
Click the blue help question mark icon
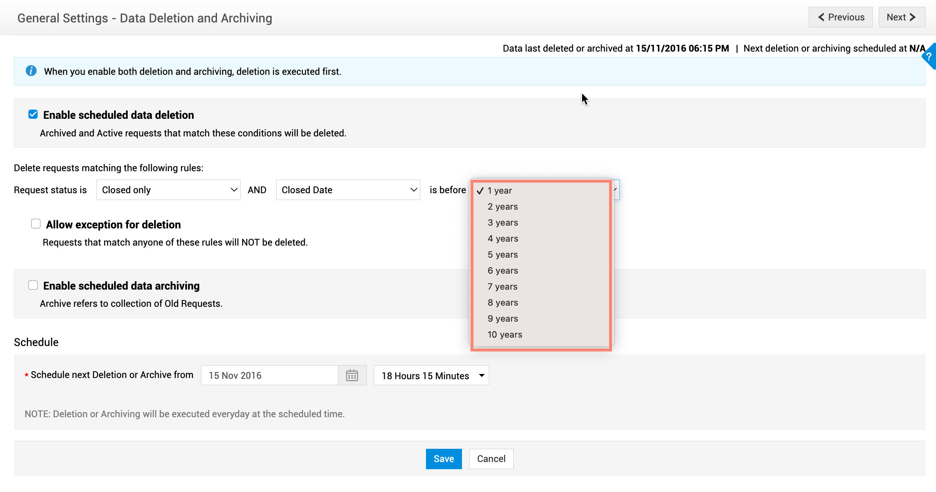[930, 56]
